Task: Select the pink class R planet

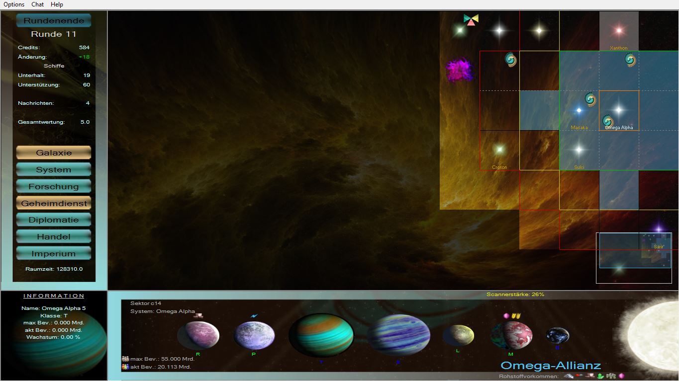Action: click(197, 335)
